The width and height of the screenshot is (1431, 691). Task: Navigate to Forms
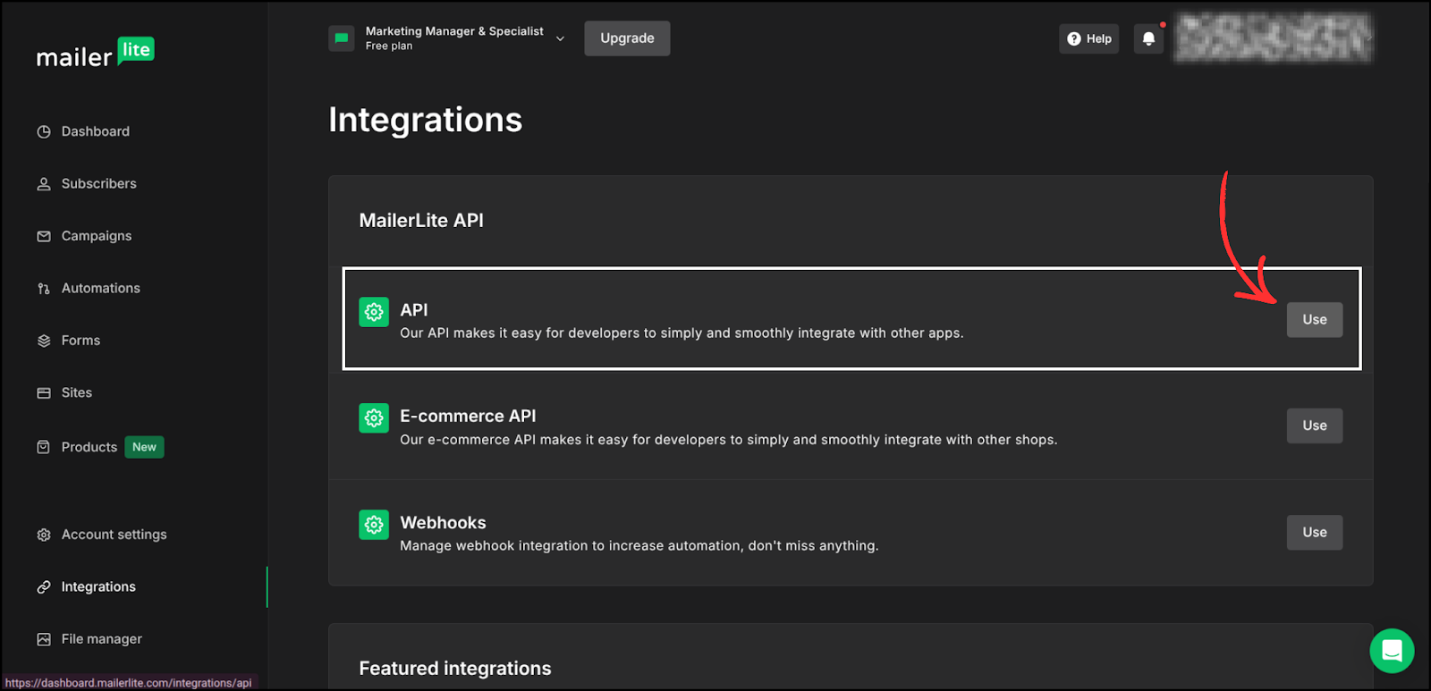tap(80, 341)
